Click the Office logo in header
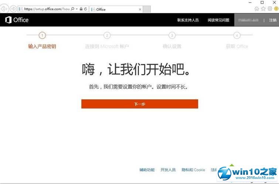 tap(17, 20)
